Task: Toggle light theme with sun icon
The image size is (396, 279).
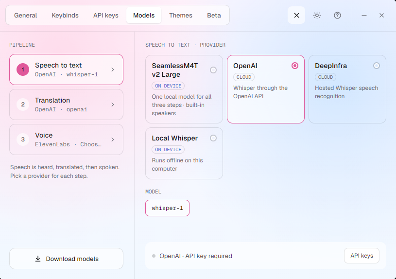Action: click(317, 16)
